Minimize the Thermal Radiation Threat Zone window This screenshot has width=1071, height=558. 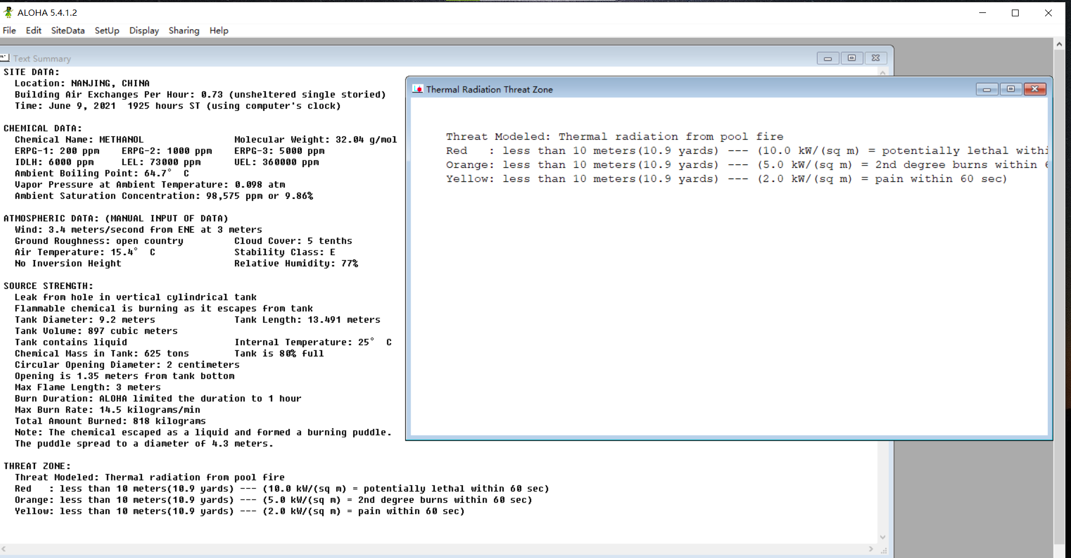[987, 89]
